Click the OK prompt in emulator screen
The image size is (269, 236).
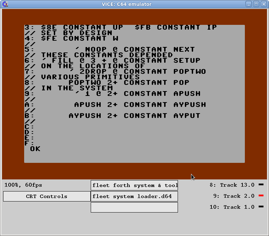35,149
